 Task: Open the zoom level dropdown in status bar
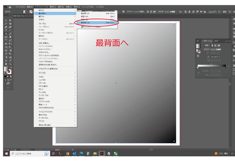coord(11,150)
